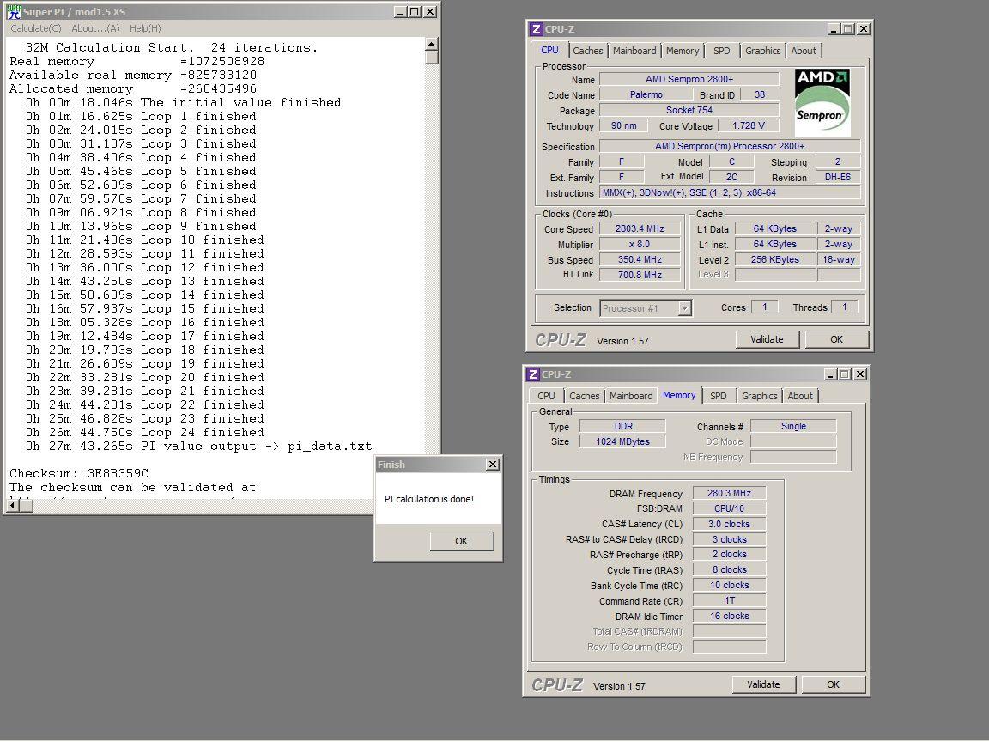Maximize the Super PI window
The width and height of the screenshot is (989, 742).
[415, 12]
